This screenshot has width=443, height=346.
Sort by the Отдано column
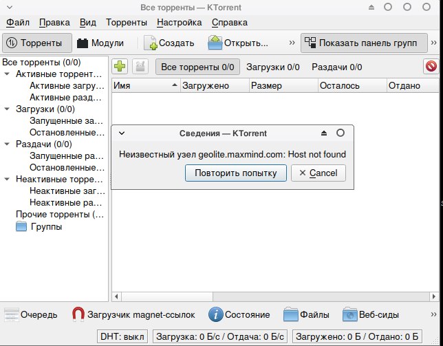point(413,85)
